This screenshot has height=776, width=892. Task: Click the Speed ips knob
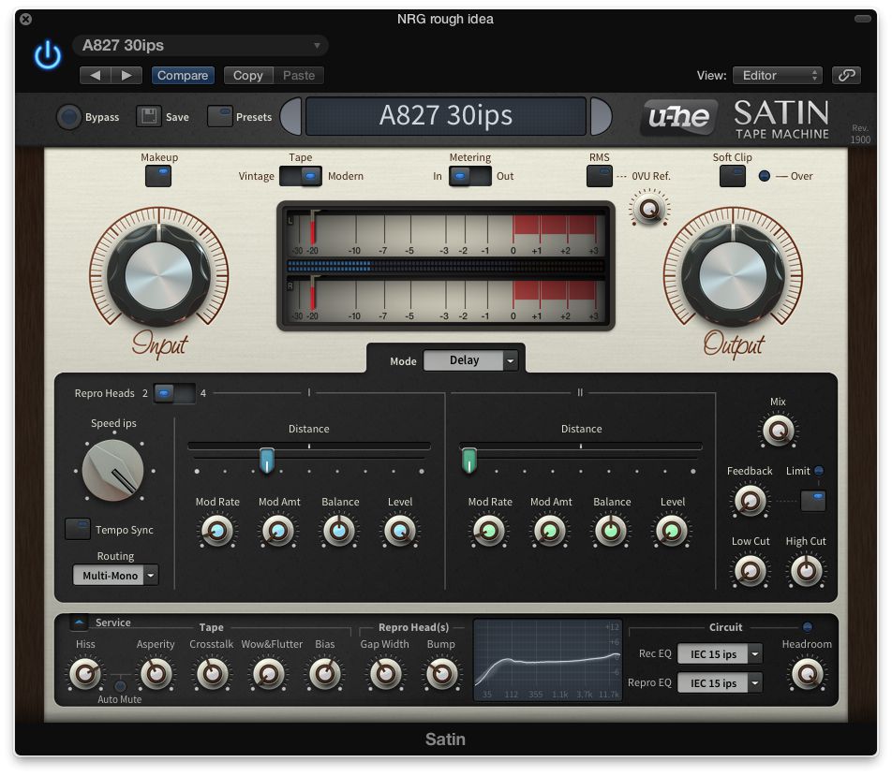tap(113, 471)
